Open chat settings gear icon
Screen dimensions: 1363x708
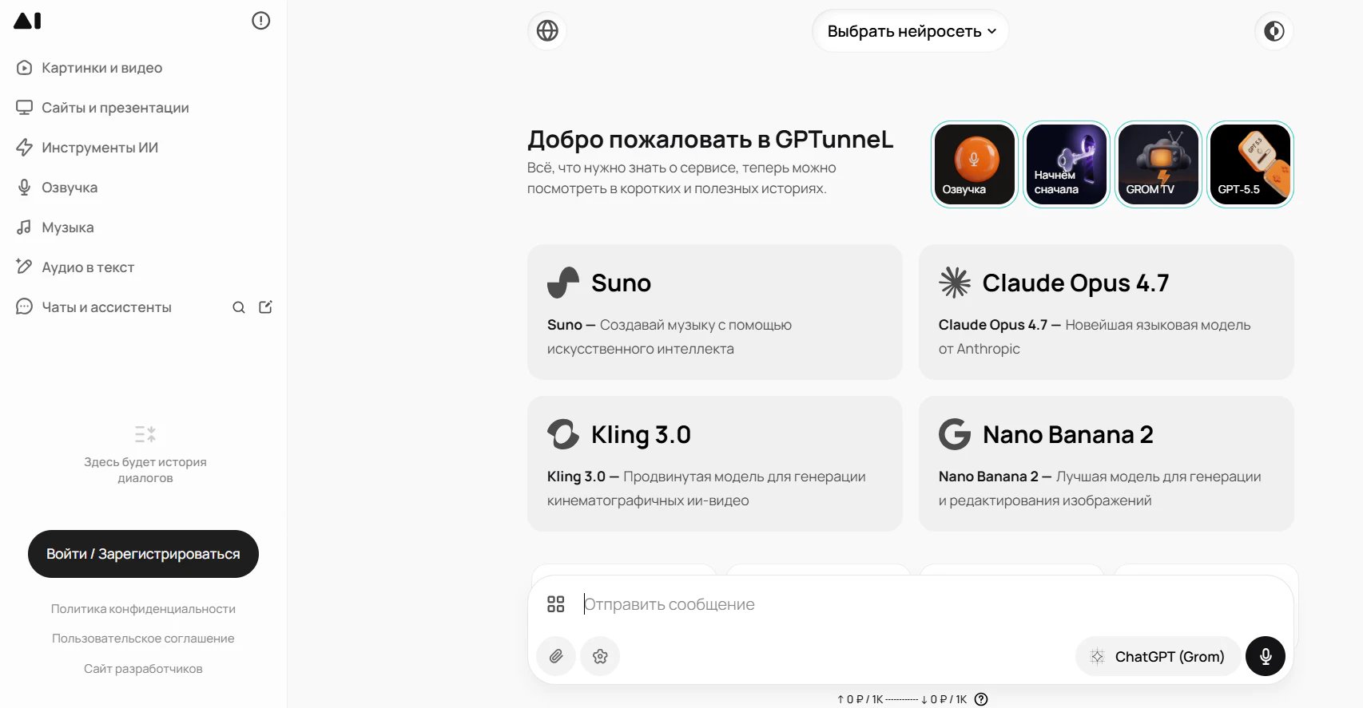pyautogui.click(x=600, y=656)
